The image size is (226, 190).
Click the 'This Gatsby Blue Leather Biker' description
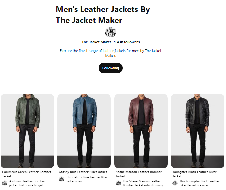coord(87,179)
